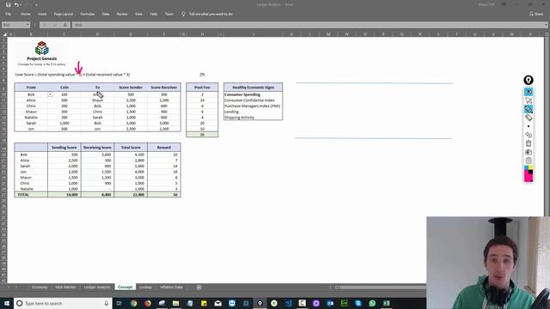Pick the cyan color swatch
This screenshot has height=309, width=550.
526,168
